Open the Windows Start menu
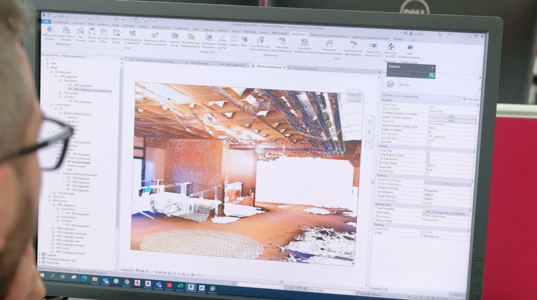 (42, 275)
